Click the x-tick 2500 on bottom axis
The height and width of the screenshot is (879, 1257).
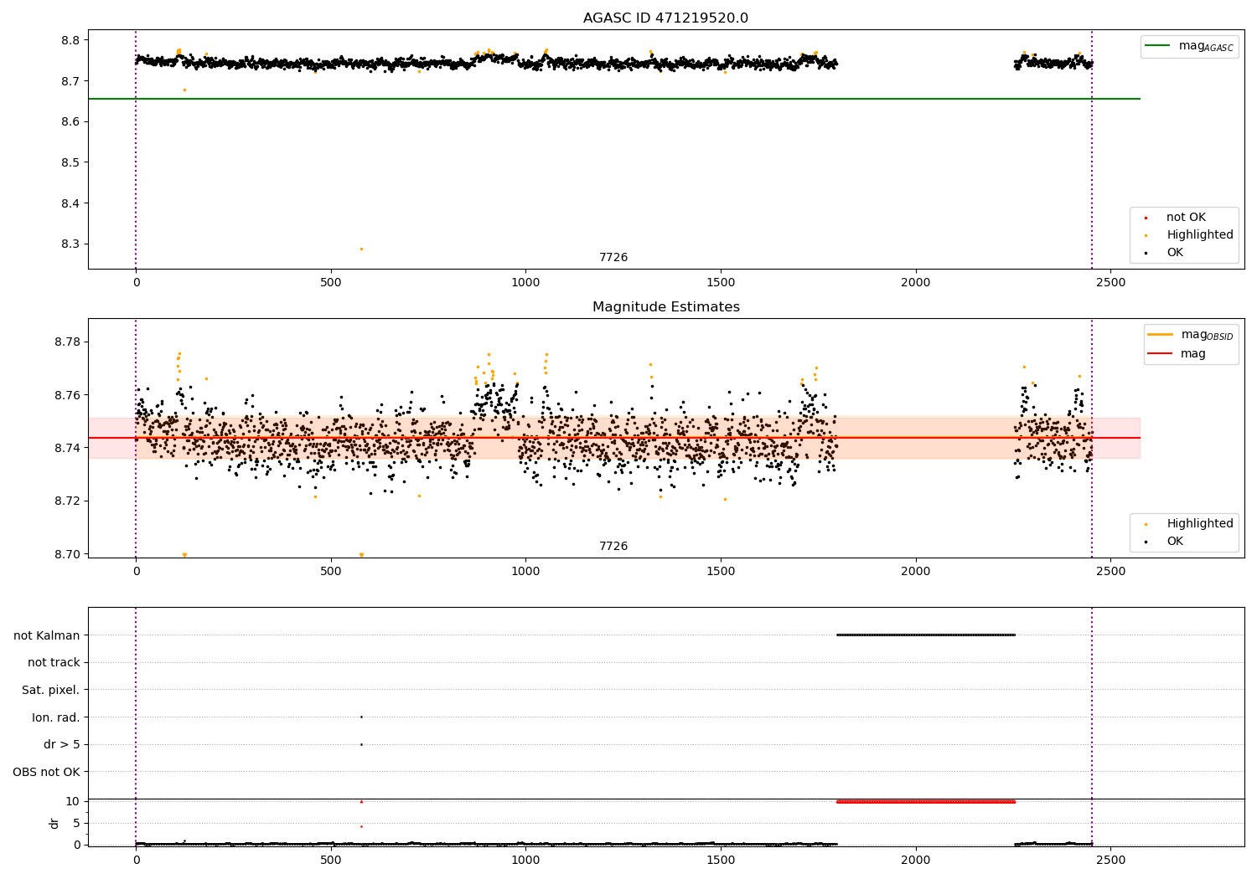(x=1111, y=859)
